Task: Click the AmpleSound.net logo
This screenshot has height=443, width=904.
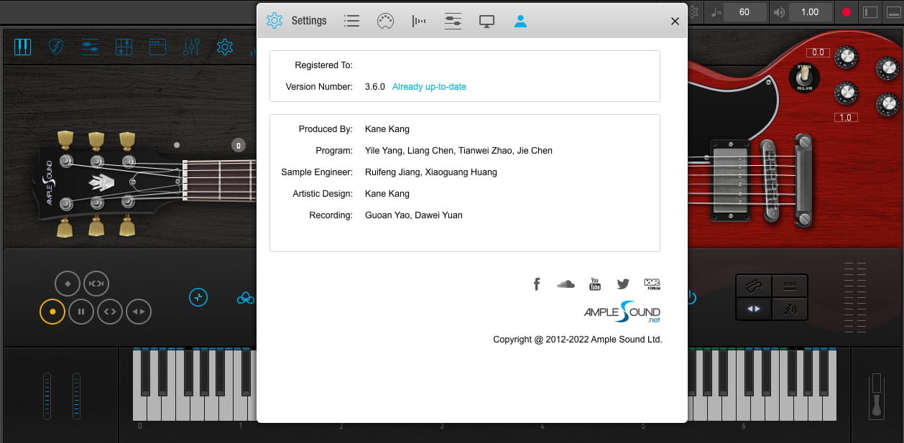Action: coord(622,312)
